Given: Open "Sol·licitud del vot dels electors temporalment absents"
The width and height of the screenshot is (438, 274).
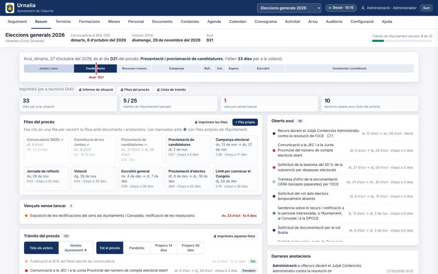Looking at the screenshot, I should [343, 196].
